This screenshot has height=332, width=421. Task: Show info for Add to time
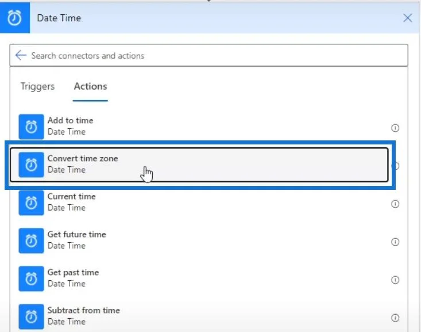tap(395, 128)
